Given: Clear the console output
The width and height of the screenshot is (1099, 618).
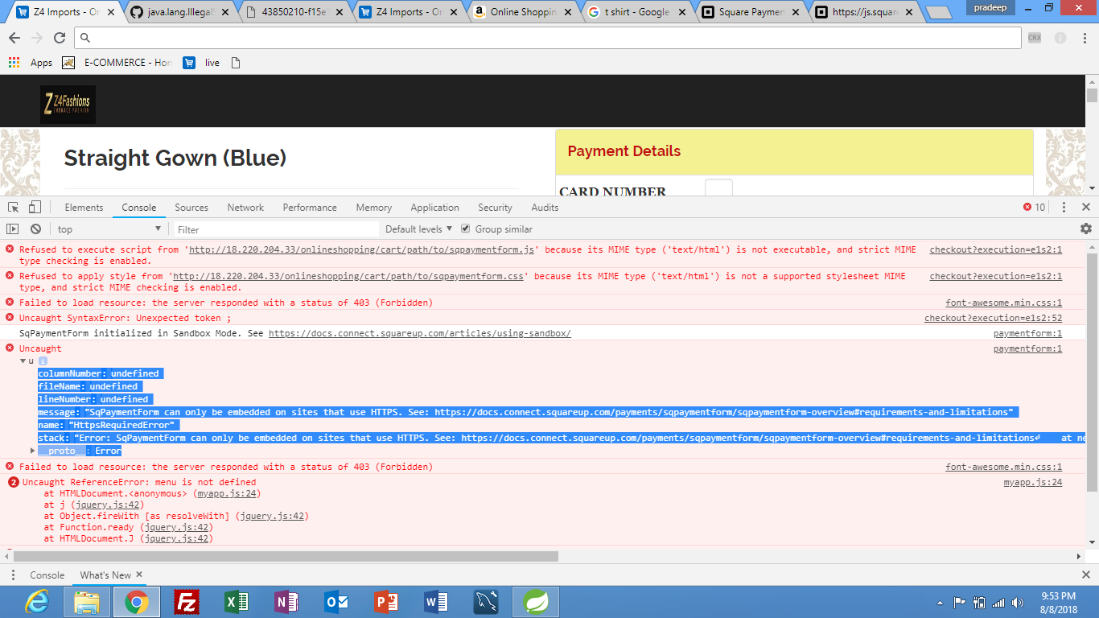Looking at the screenshot, I should tap(35, 229).
